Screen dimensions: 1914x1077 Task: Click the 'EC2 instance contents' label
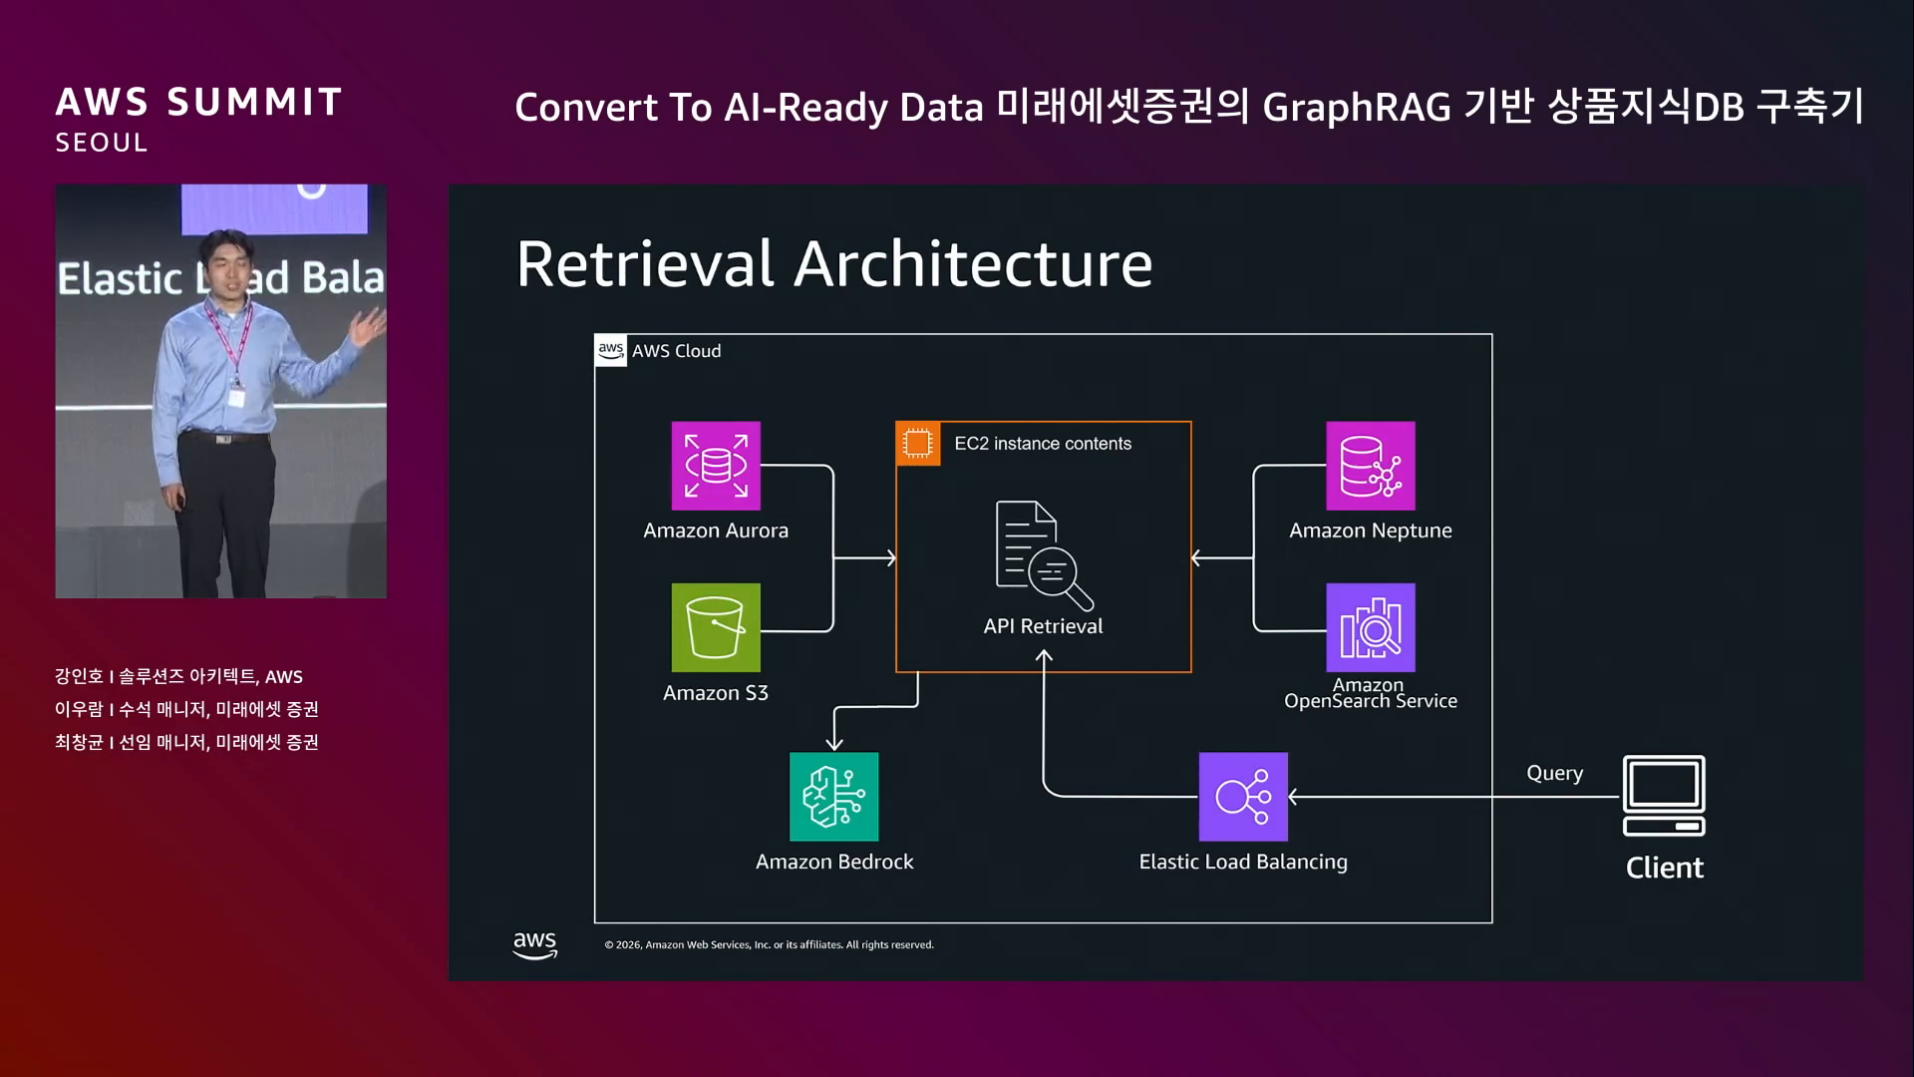coord(1043,444)
